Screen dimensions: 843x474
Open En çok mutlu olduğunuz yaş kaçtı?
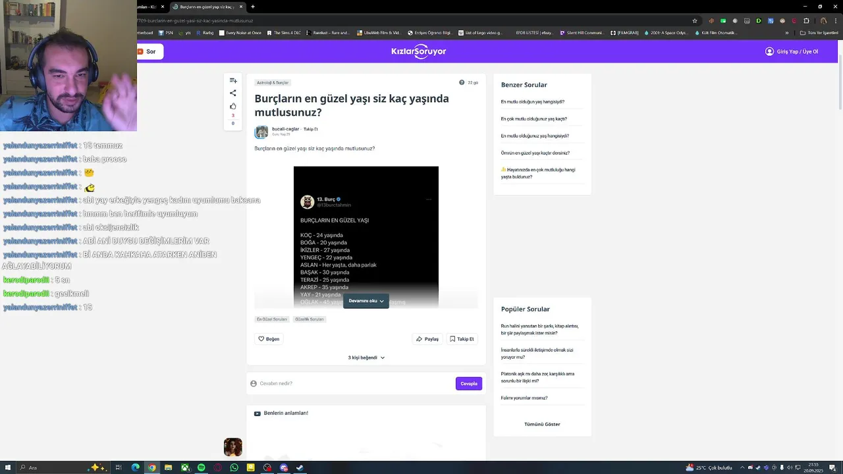pos(533,119)
